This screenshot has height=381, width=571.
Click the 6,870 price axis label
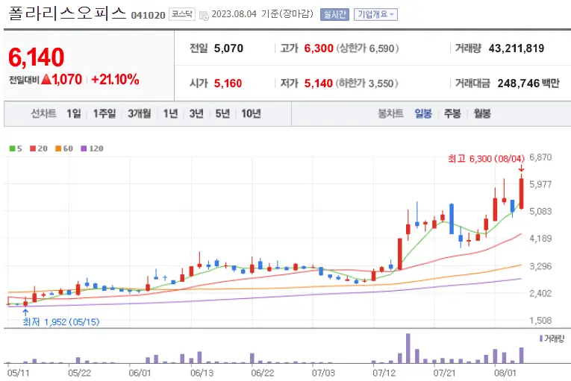pyautogui.click(x=541, y=157)
